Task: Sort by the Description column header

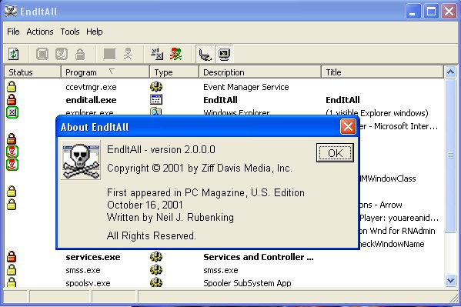Action: click(x=260, y=72)
